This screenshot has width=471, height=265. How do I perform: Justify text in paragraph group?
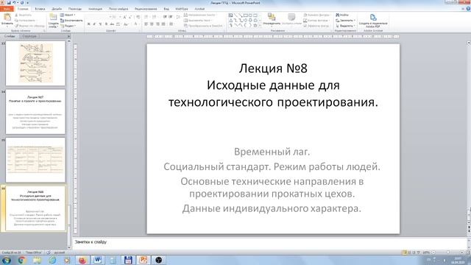[x=163, y=24]
